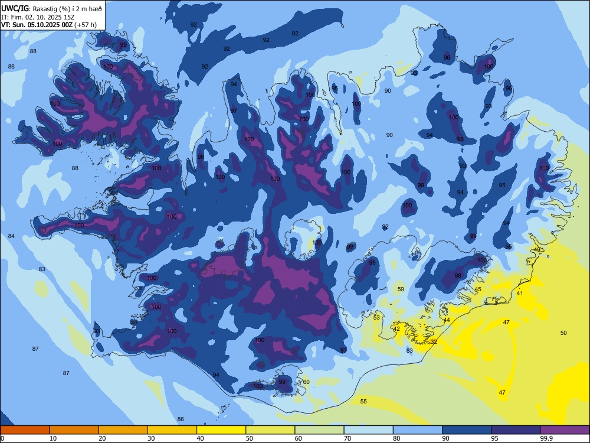Click the 50–60 pale yellow legend swatch
590x443 pixels.
click(x=270, y=430)
